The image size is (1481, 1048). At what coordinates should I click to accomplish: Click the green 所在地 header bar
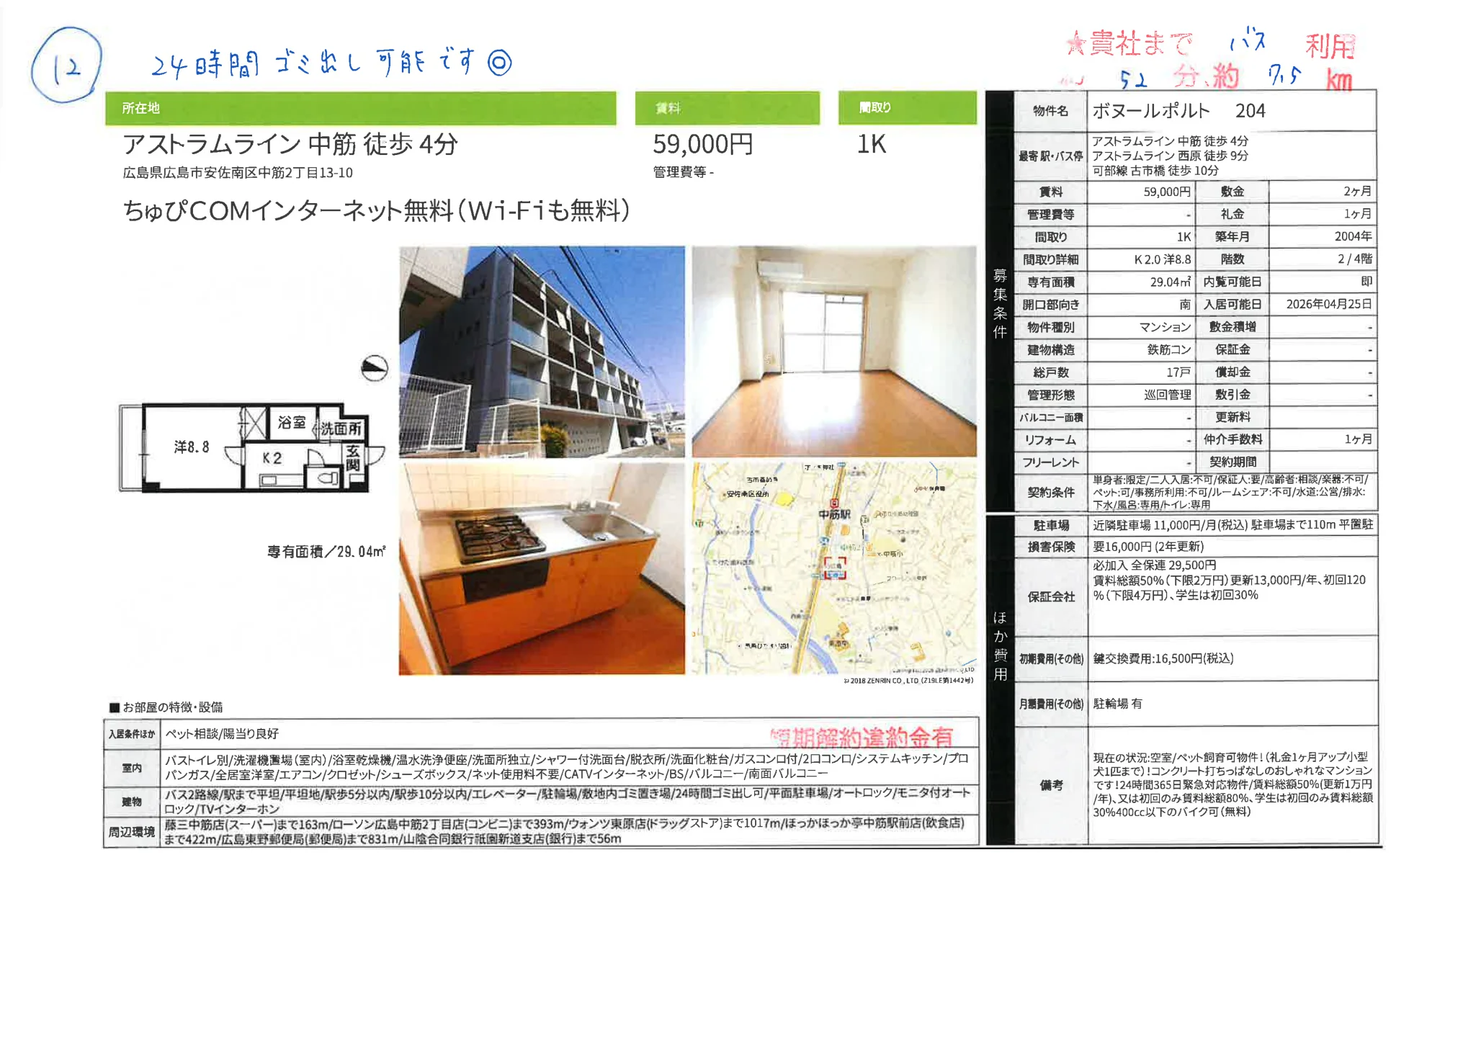pos(360,108)
